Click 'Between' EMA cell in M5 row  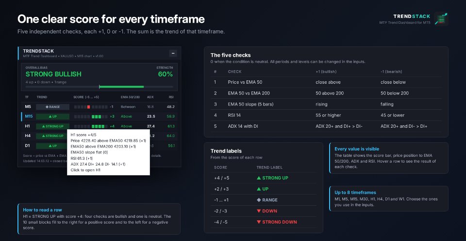[x=128, y=107]
